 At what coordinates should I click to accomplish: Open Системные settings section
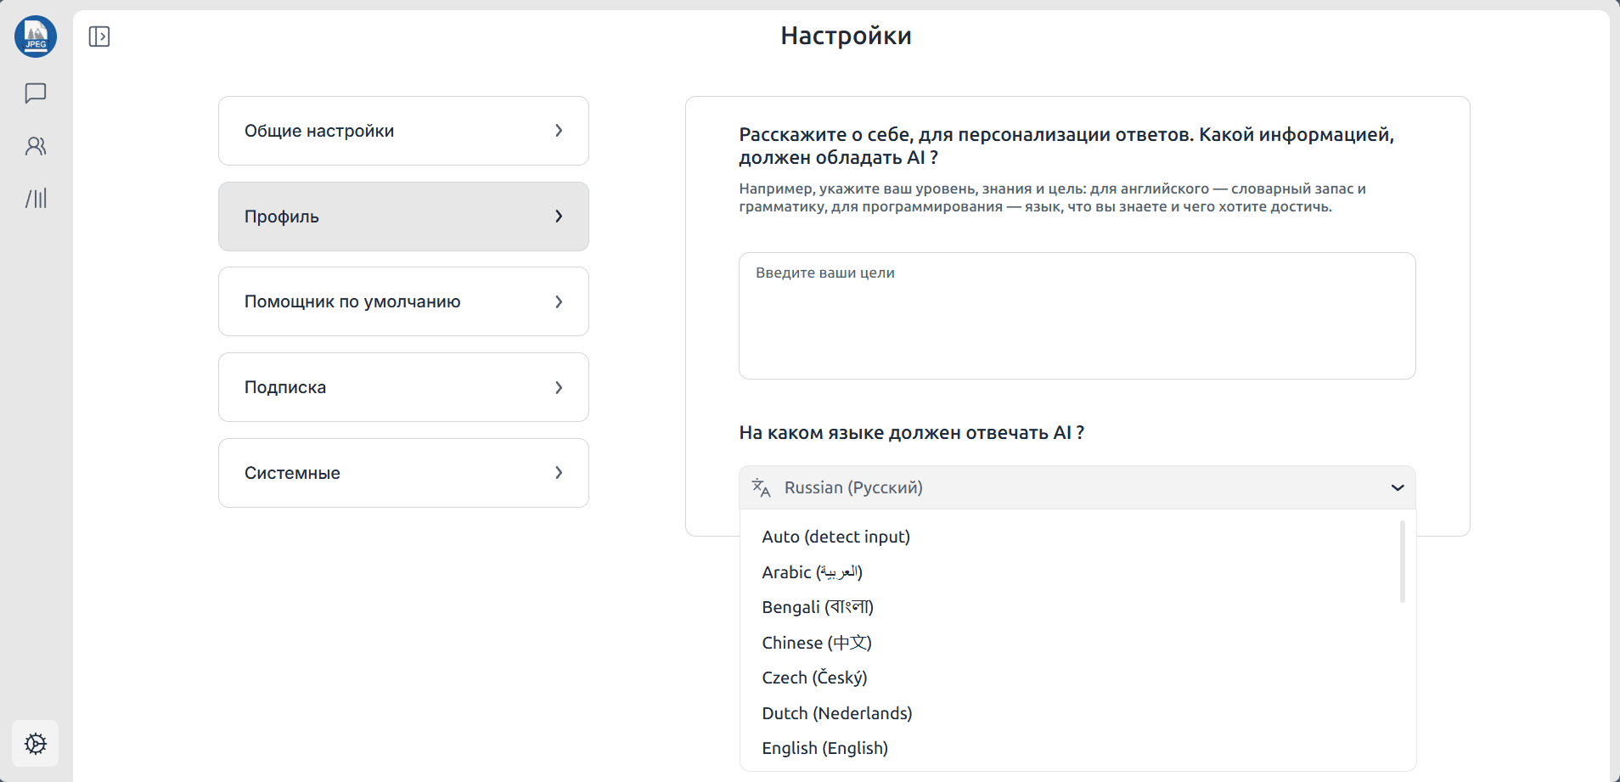pos(403,473)
